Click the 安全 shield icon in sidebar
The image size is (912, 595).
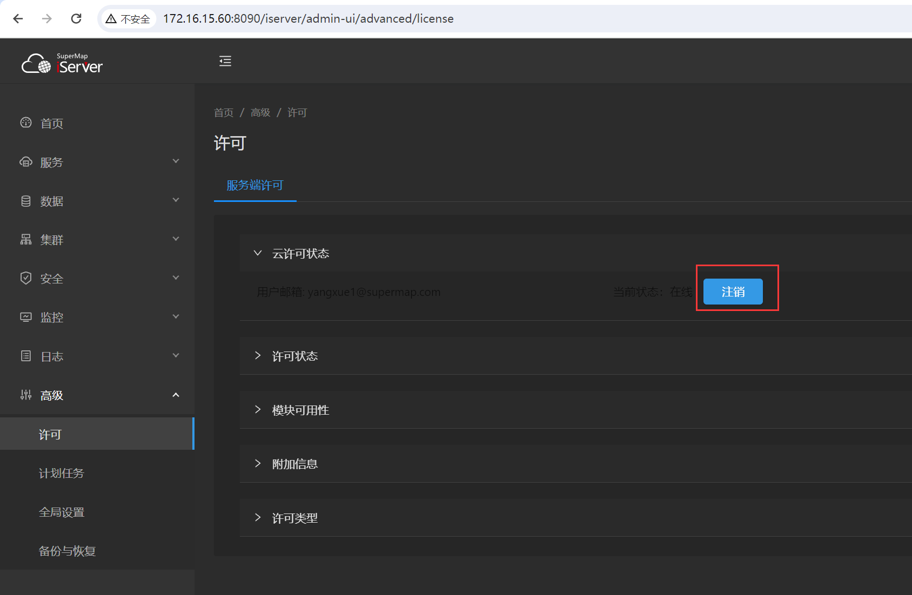click(26, 278)
